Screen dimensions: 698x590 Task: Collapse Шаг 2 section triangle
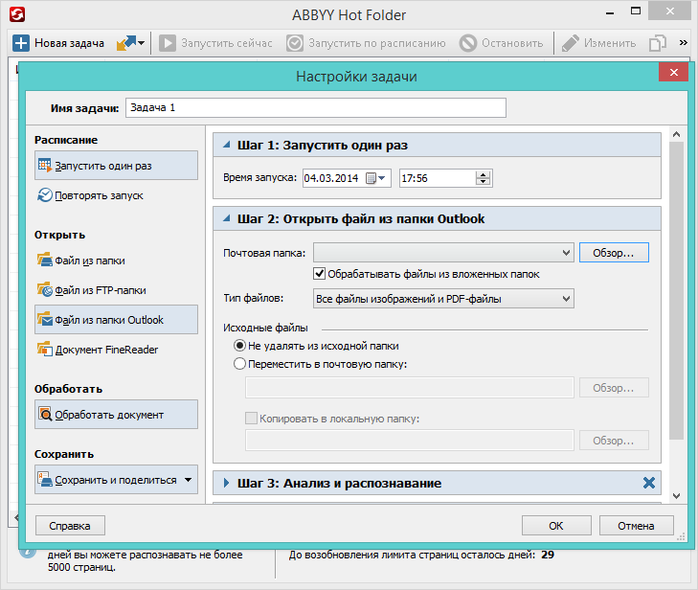227,218
